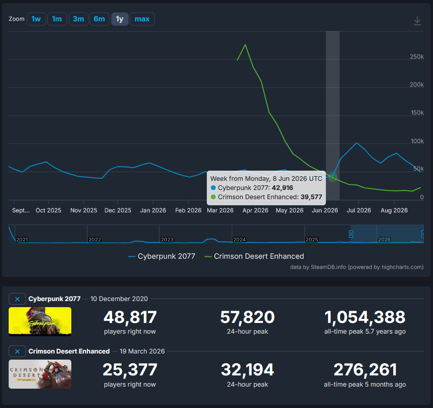Image resolution: width=433 pixels, height=408 pixels.
Task: Click the 32,194 24-hour peak value
Action: 248,370
